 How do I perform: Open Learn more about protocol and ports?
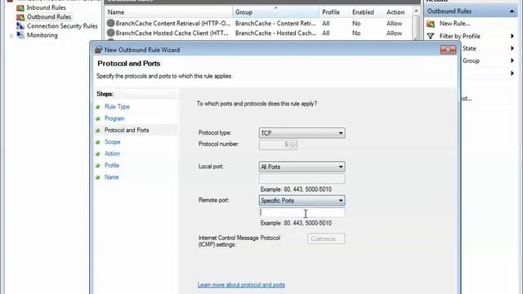241,285
